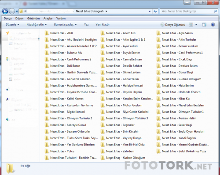Select the Neset Ertas - Yandi Bagrim name

(x=179, y=138)
